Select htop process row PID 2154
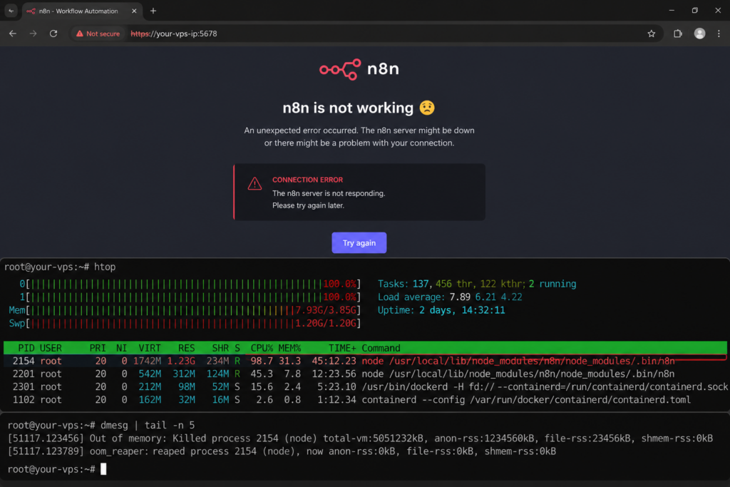 365,361
